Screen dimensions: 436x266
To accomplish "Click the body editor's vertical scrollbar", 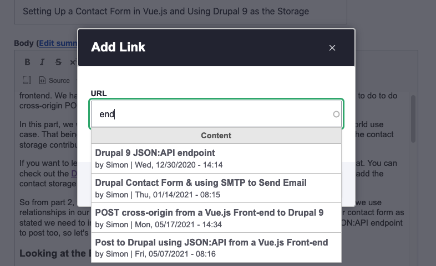I will [x=413, y=119].
